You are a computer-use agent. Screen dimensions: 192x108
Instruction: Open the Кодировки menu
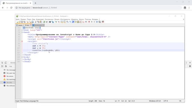point(40,19)
